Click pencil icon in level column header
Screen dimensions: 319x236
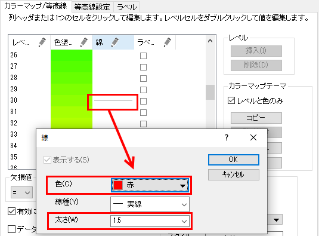pyautogui.click(x=42, y=42)
